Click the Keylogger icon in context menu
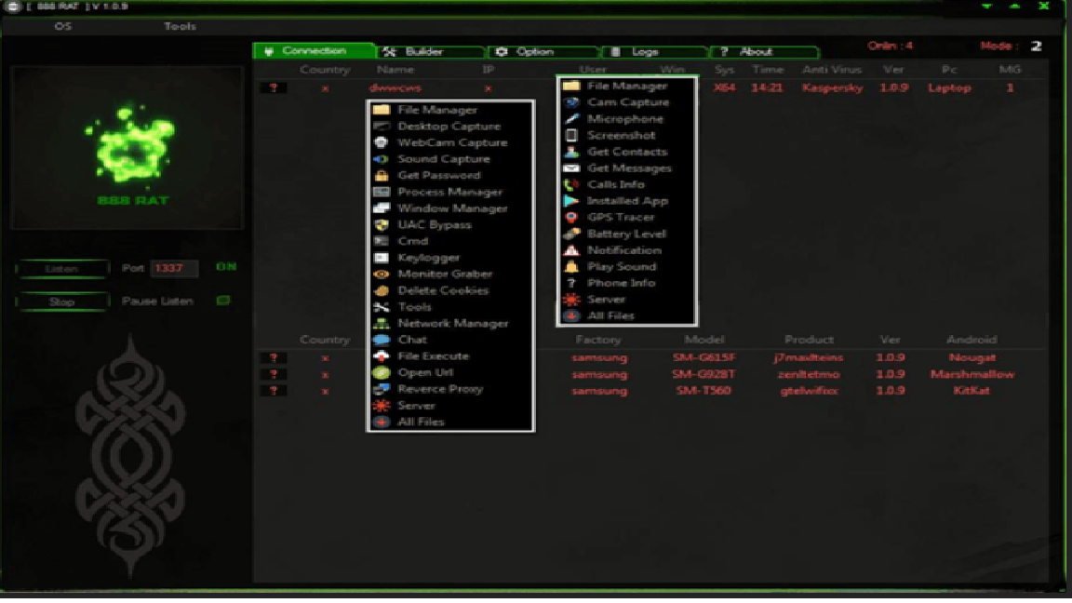1072x603 pixels. 381,258
